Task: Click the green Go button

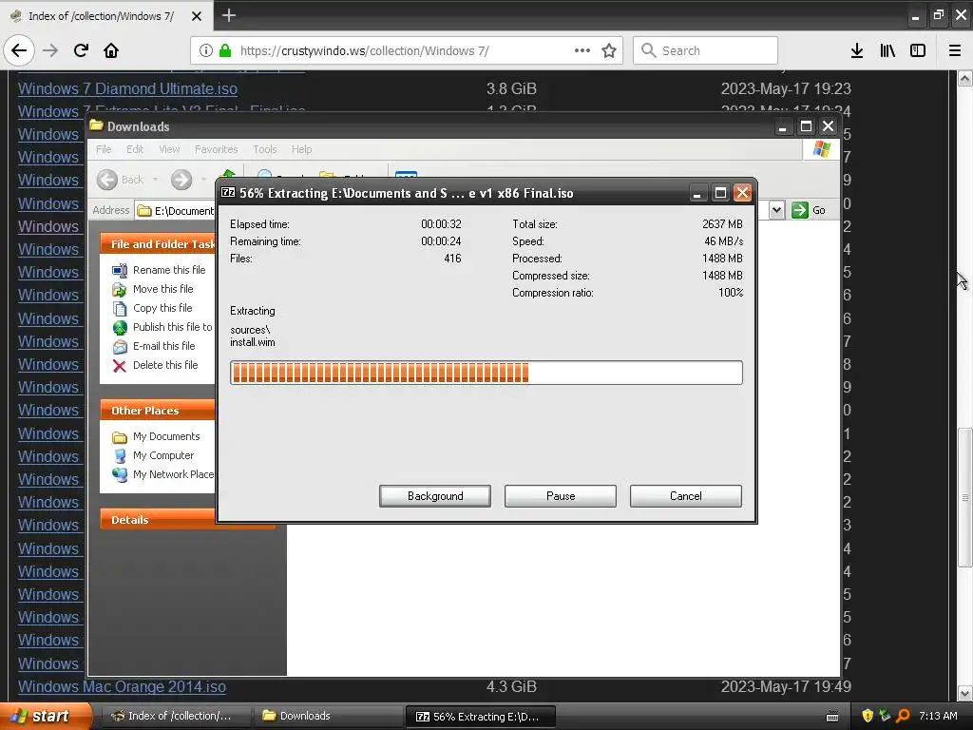Action: tap(809, 210)
